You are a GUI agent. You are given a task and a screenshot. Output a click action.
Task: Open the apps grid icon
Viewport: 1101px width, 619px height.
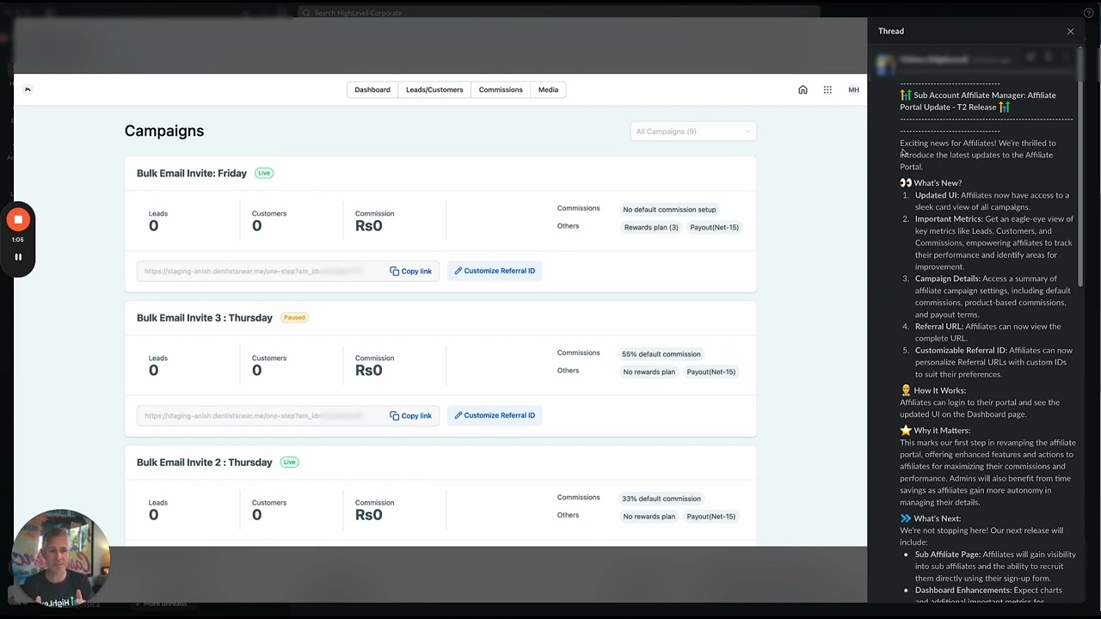pyautogui.click(x=827, y=89)
